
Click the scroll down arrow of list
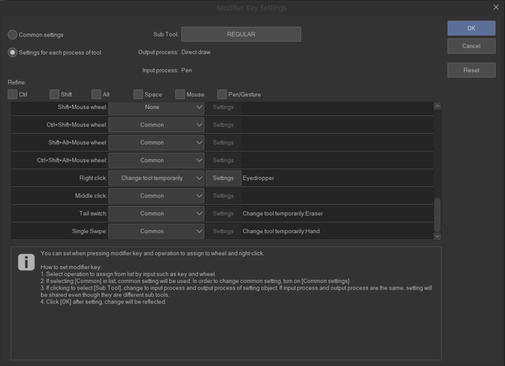click(437, 236)
